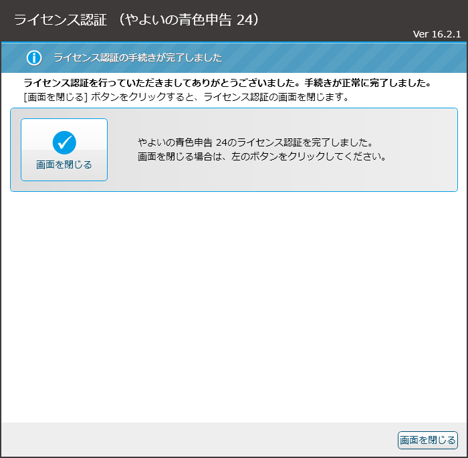Click the blue info icon in banner
468x458 pixels.
pos(34,58)
